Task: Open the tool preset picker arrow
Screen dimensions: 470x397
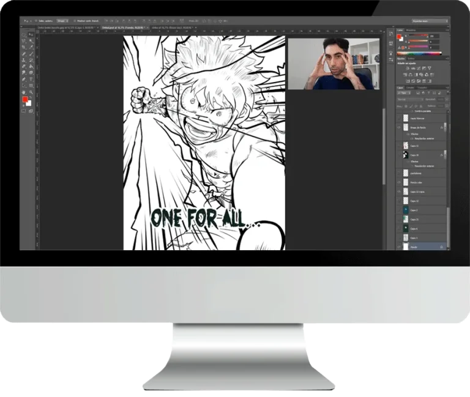Action: (x=31, y=21)
